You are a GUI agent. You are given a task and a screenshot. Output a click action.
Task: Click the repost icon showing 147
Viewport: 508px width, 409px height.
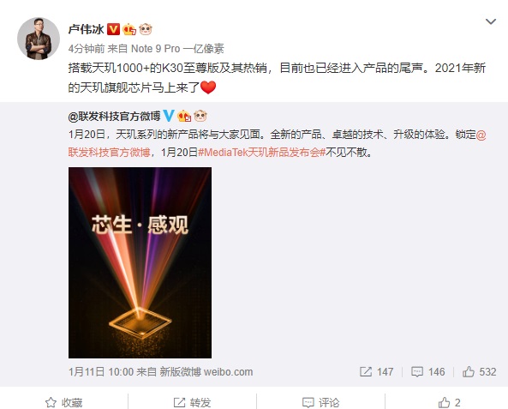pos(376,371)
